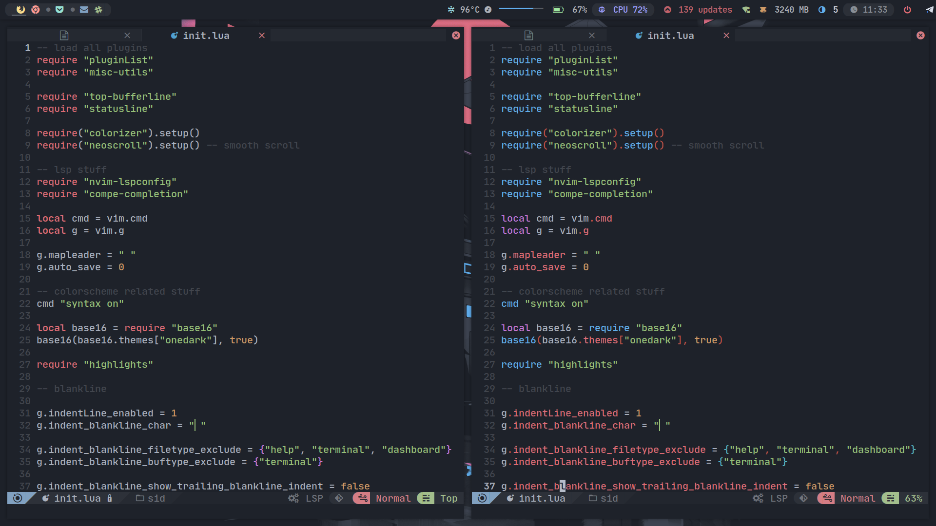Adjust the volume slider in top bar
This screenshot has width=936, height=526.
[x=521, y=9]
